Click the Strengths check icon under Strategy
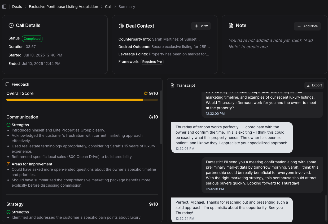The height and width of the screenshot is (224, 328). (x=8, y=212)
